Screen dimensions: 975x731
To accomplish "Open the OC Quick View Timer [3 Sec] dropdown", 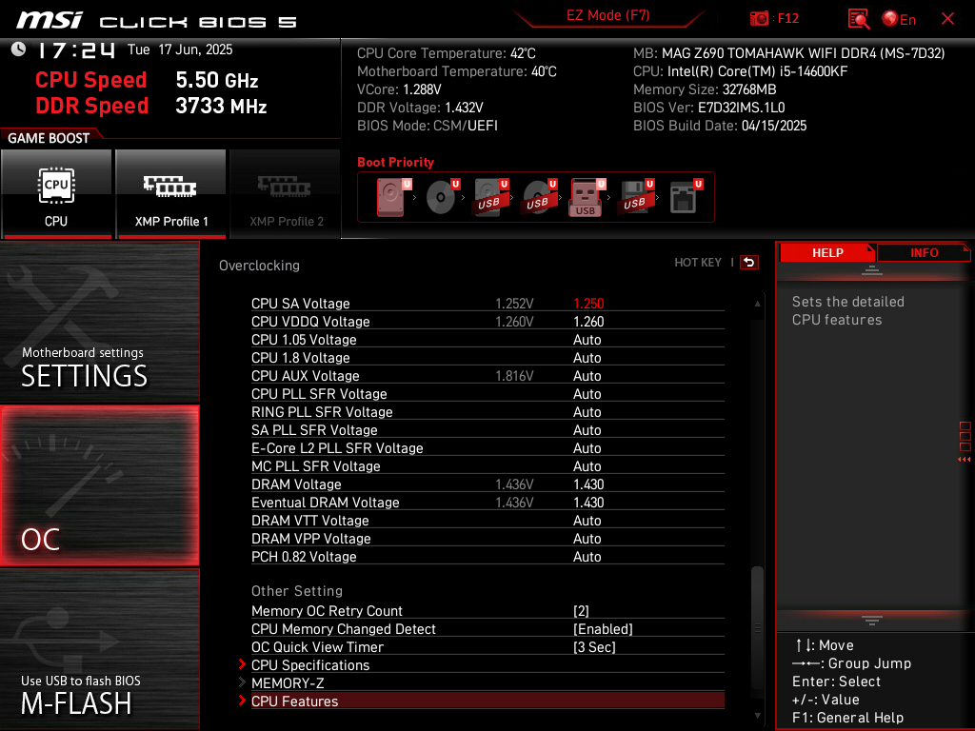I will pos(594,647).
